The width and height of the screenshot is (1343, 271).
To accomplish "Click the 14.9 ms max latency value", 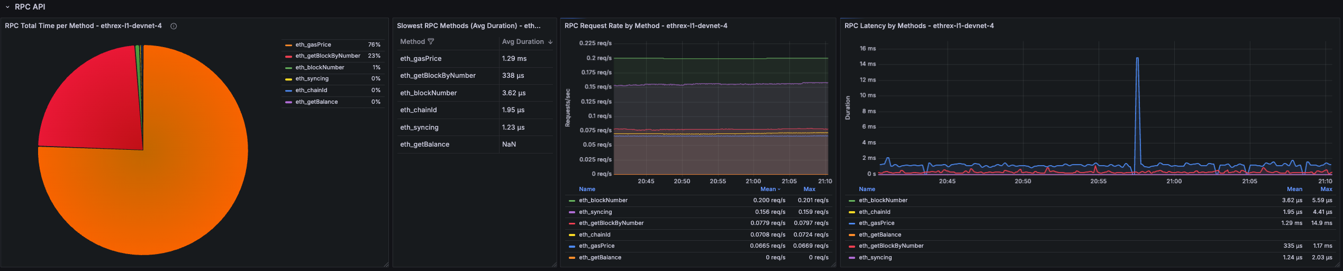I will click(x=1322, y=223).
